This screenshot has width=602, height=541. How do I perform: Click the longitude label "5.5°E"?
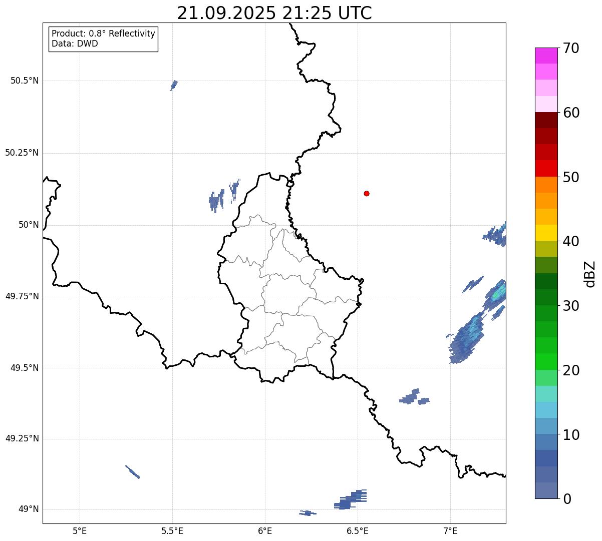pyautogui.click(x=172, y=530)
